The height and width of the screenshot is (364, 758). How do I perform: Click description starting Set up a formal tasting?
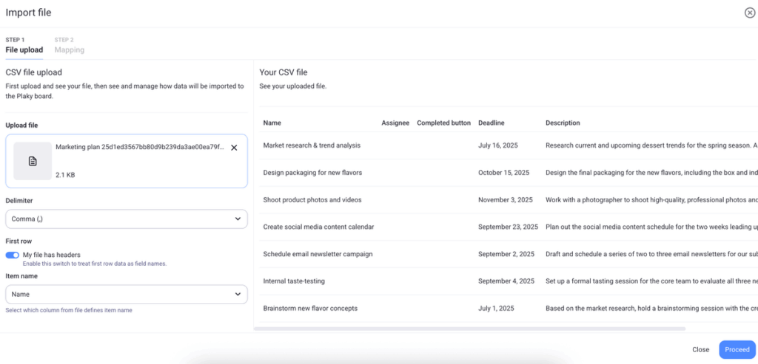[651, 281]
